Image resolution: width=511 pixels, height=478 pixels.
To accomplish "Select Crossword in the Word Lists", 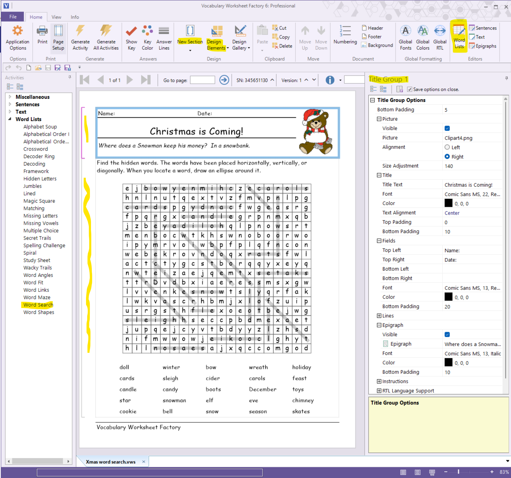I will [x=35, y=149].
